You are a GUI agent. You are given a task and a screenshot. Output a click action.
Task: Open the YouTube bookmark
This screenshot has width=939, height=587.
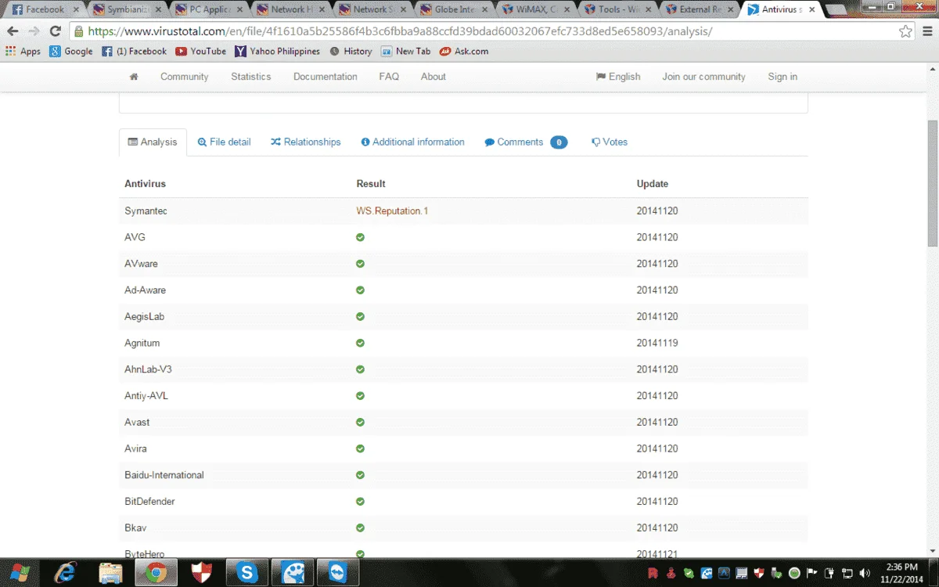coord(200,51)
